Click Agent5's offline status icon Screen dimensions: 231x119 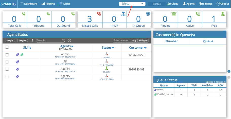tap(107, 75)
